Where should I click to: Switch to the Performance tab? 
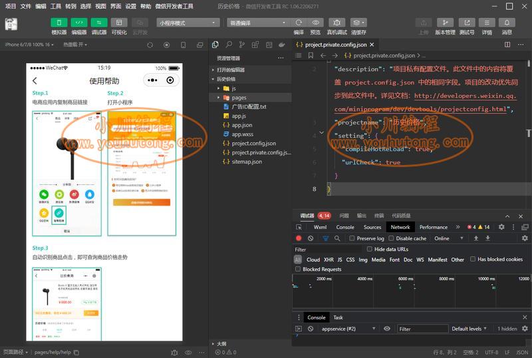[x=434, y=227]
